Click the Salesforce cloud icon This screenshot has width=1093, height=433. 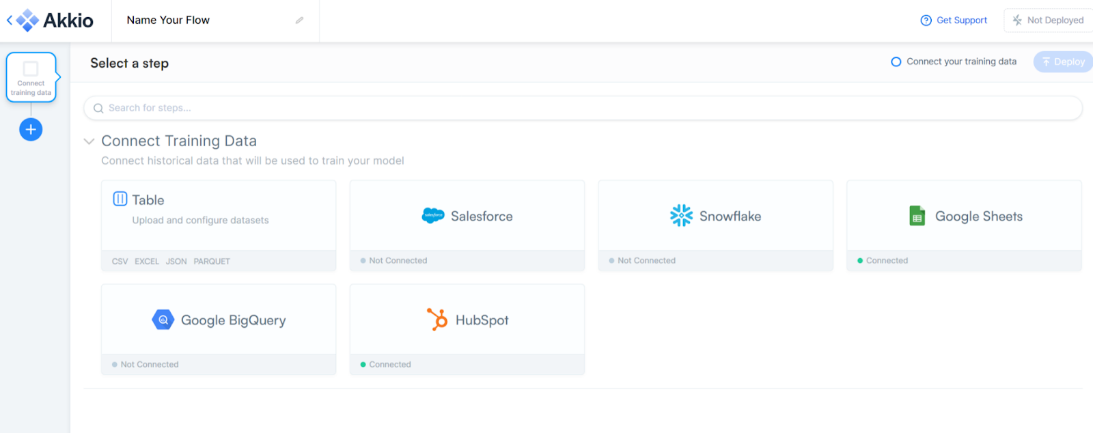pos(433,216)
